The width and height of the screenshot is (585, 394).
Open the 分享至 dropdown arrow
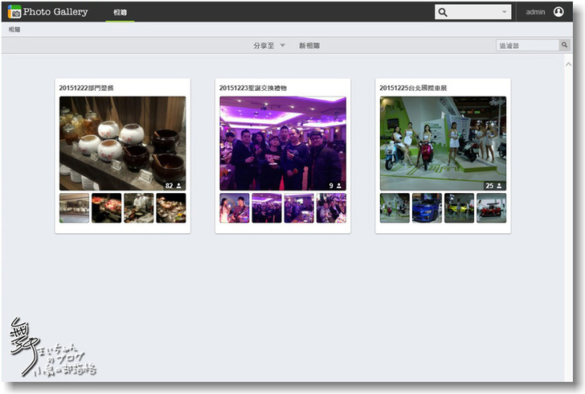[x=282, y=46]
